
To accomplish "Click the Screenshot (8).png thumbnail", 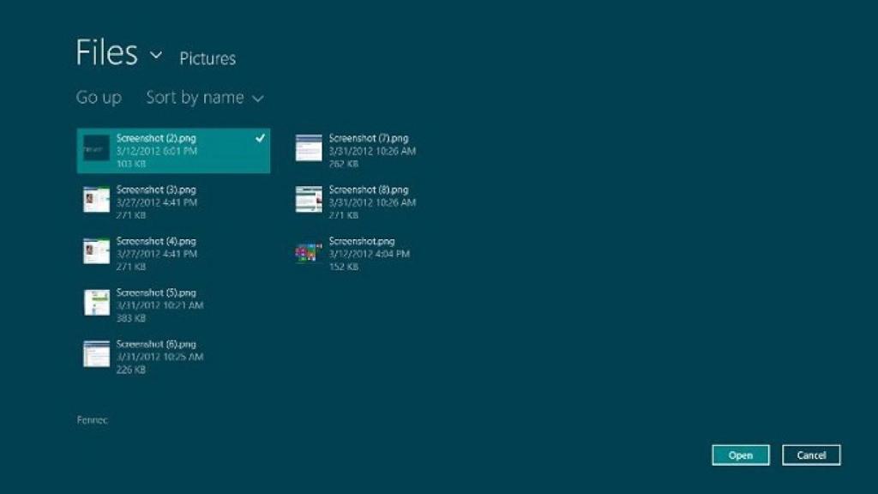I will click(x=309, y=200).
